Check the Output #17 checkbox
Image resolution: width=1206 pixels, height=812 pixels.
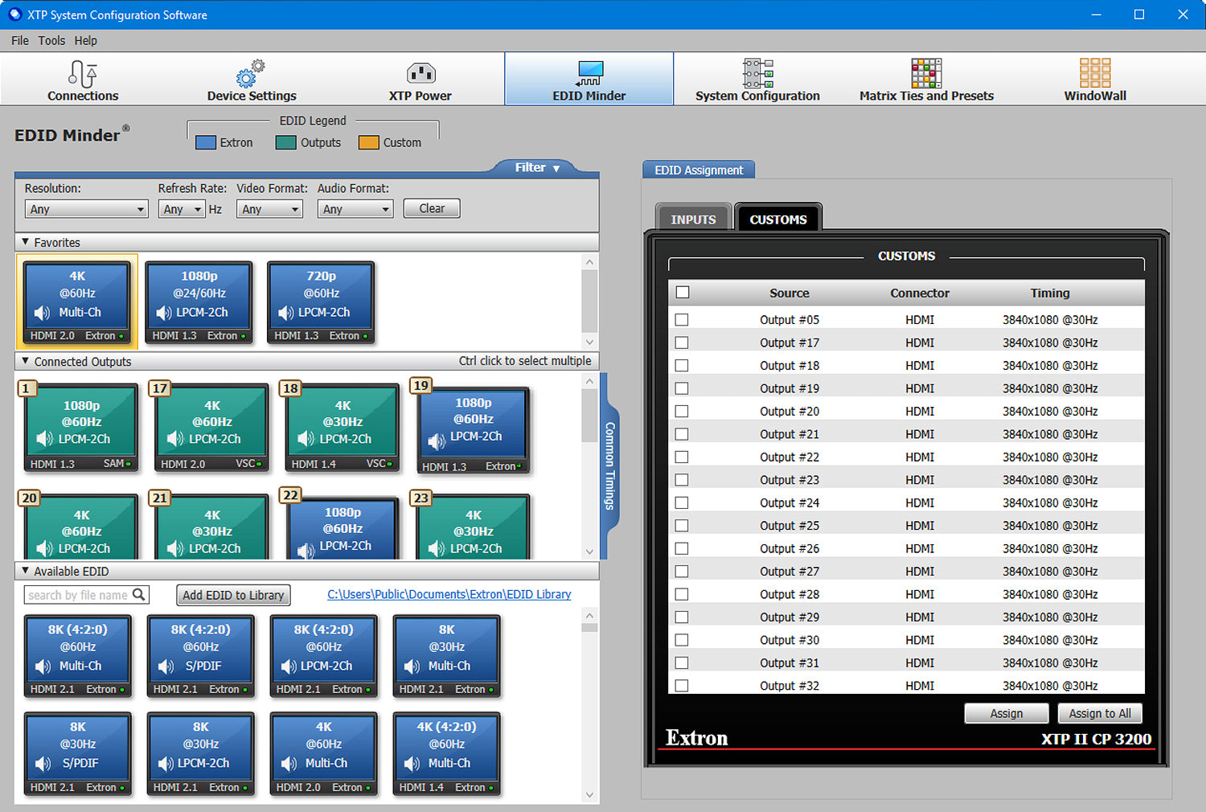point(682,342)
